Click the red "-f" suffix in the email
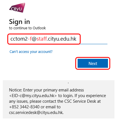This screenshot has width=117, height=121. (x=30, y=39)
